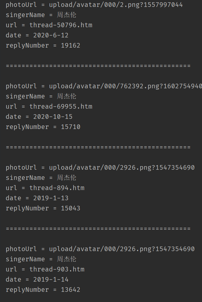Click separator line below replyNumber 15043
The width and height of the screenshot is (202, 302).
[98, 228]
